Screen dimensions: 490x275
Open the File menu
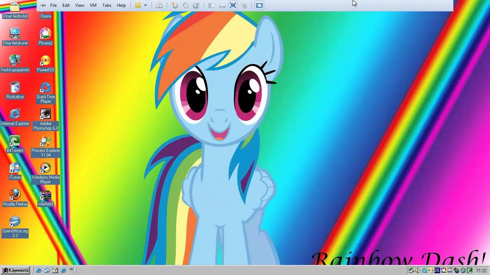coord(54,5)
